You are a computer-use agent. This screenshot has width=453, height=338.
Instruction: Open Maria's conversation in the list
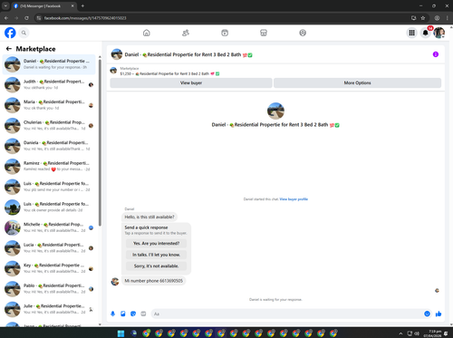pyautogui.click(x=49, y=105)
